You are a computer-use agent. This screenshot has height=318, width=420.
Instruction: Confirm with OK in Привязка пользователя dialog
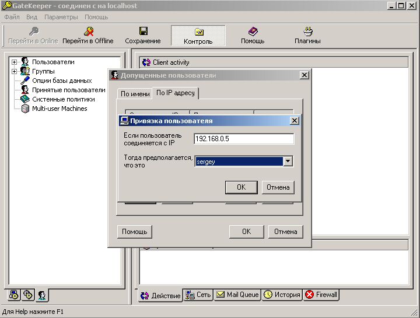click(242, 187)
